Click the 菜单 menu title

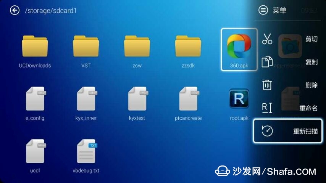tap(279, 10)
